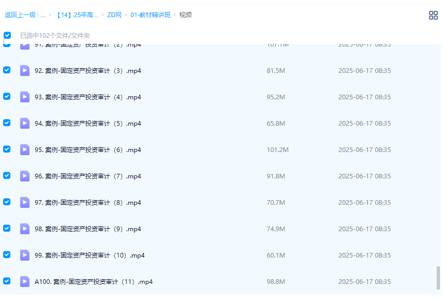Click the 65.8M file size
The image size is (443, 301).
click(276, 124)
